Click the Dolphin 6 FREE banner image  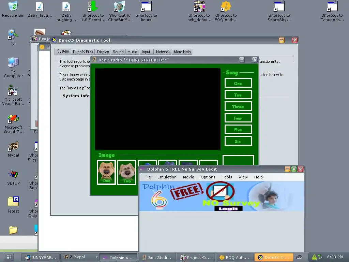point(222,196)
